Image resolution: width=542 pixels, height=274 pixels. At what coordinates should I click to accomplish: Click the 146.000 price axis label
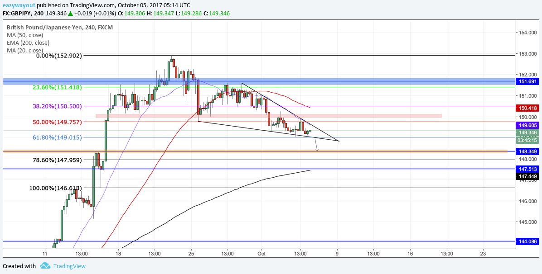tap(528, 201)
